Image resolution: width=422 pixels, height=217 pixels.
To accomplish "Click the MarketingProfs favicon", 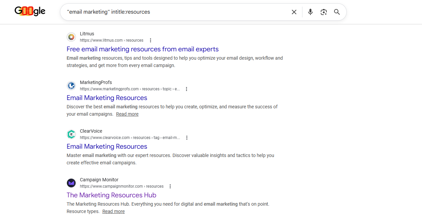I will coord(71,86).
